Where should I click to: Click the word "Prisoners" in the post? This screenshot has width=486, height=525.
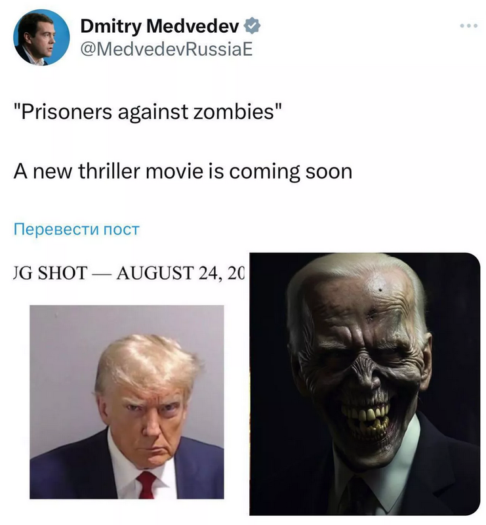point(67,112)
